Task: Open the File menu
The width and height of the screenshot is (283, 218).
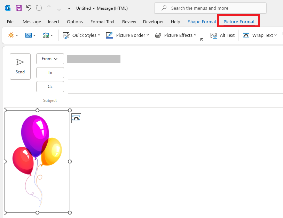Action: 10,22
